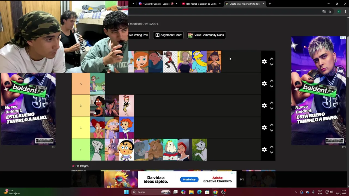The image size is (349, 196).
Task: Move the top tier row down
Action: [272, 65]
